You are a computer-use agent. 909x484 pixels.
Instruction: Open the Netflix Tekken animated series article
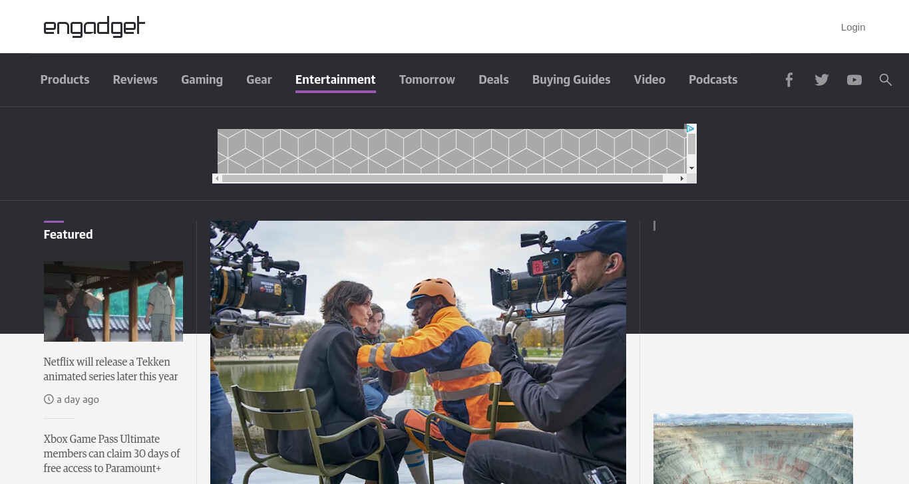tap(111, 369)
